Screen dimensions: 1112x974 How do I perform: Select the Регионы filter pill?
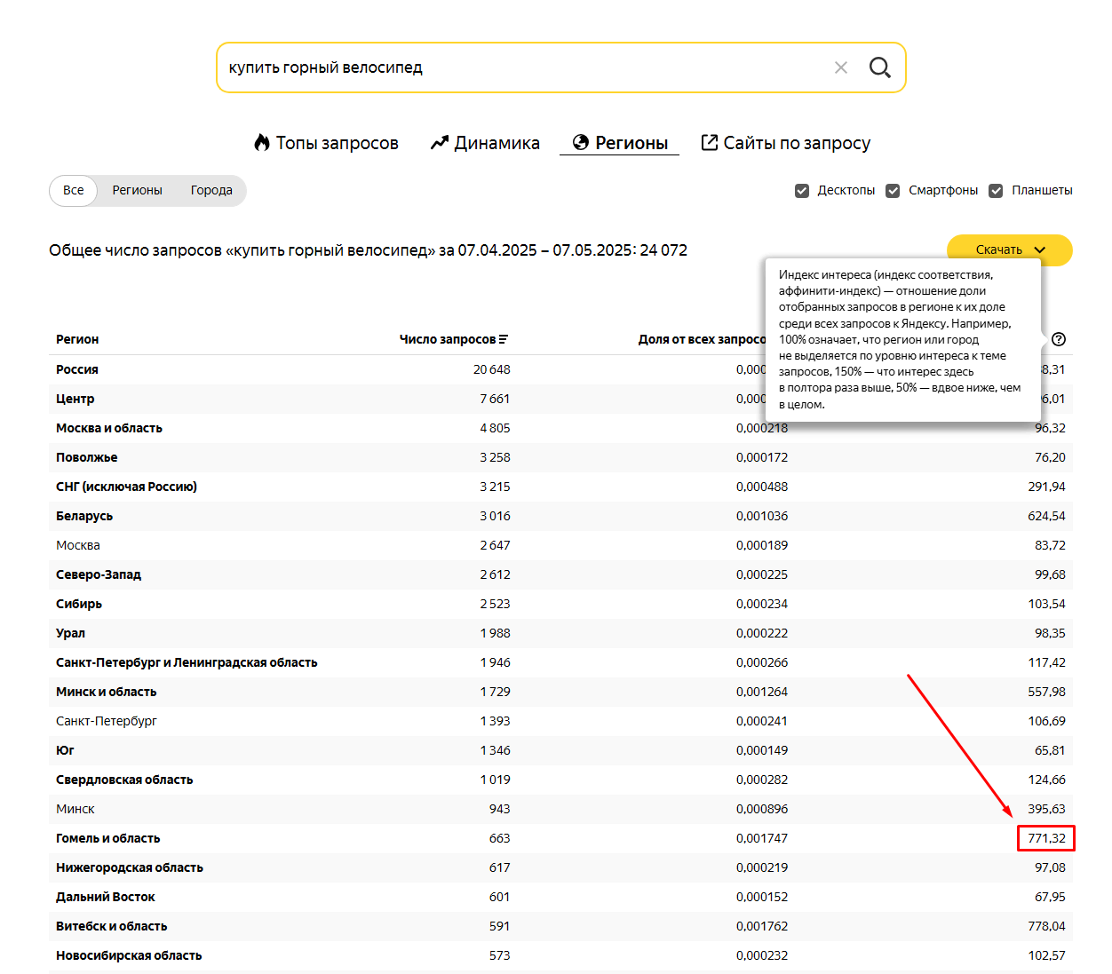[x=137, y=190]
